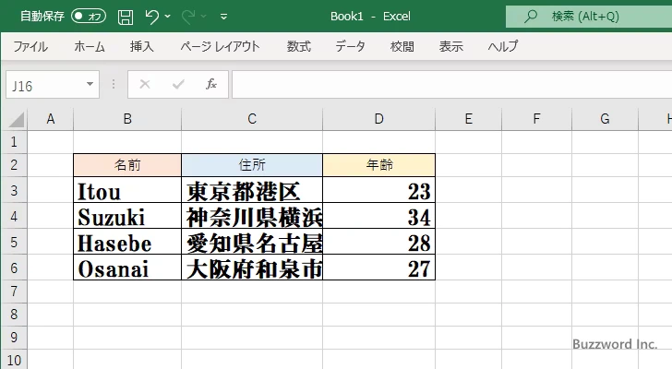
Task: Click the Redo arrow icon
Action: (x=188, y=17)
